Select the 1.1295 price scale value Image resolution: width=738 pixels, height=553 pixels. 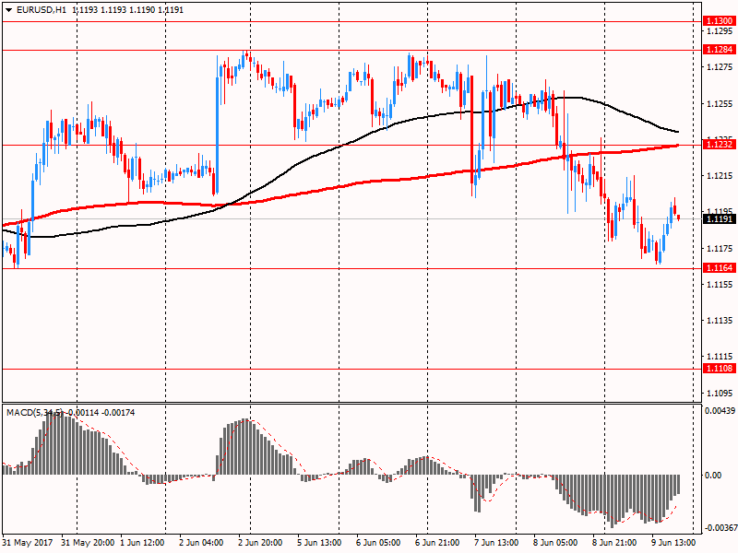pyautogui.click(x=720, y=31)
